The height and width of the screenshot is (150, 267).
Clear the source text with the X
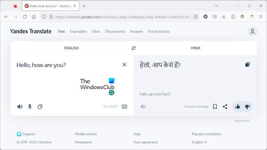(124, 65)
